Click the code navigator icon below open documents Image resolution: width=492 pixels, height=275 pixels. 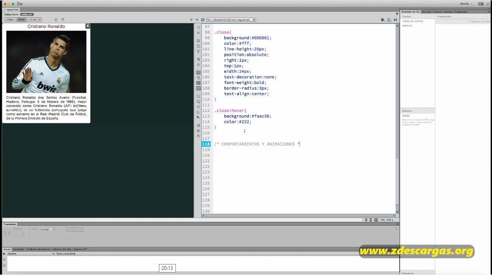point(198,33)
